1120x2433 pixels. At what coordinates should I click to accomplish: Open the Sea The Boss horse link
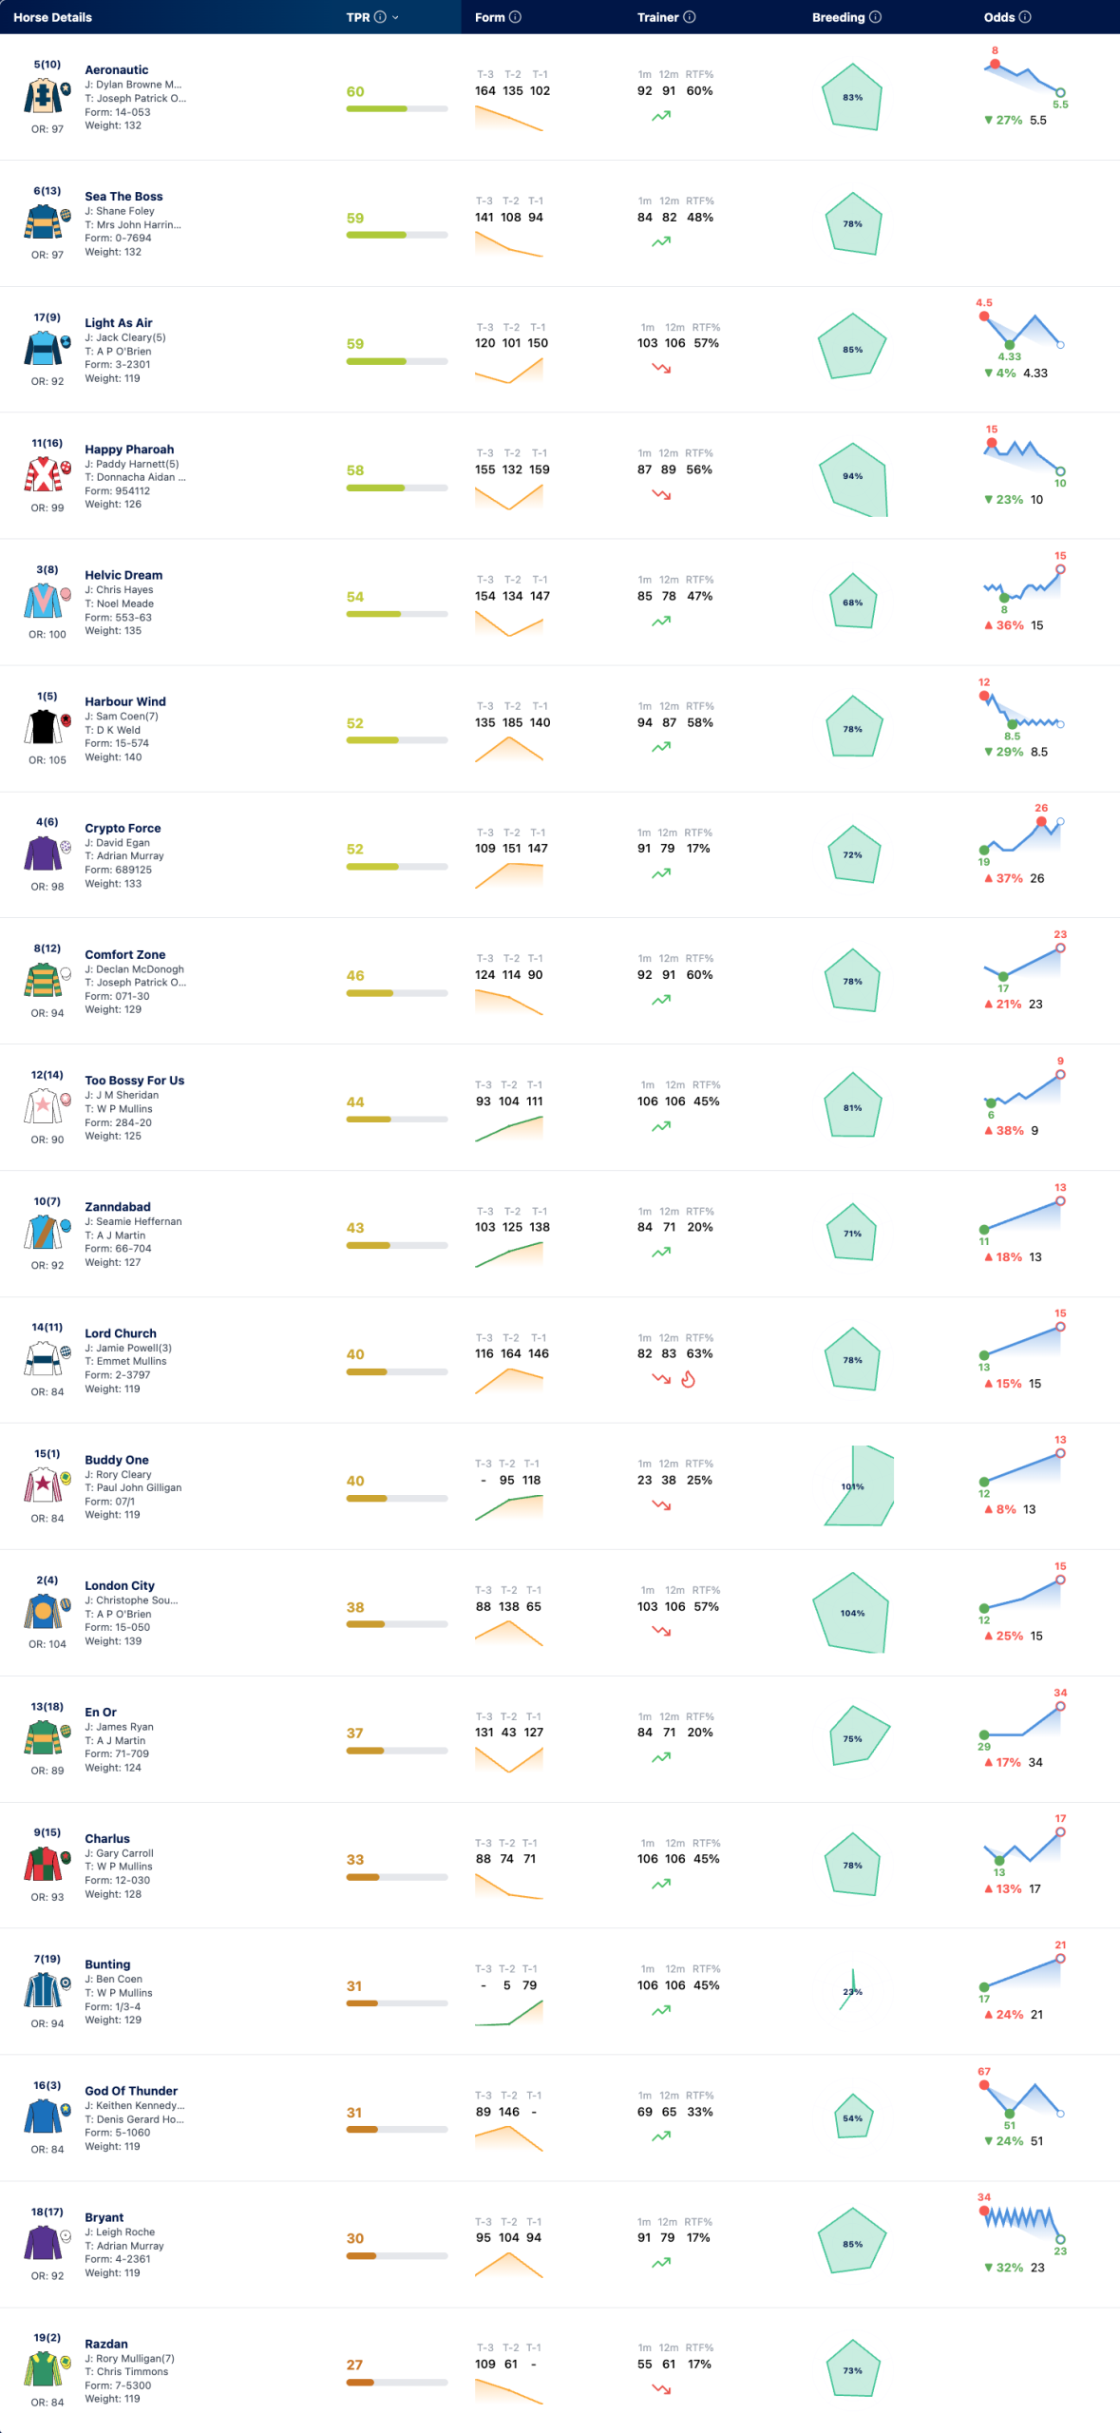point(123,197)
